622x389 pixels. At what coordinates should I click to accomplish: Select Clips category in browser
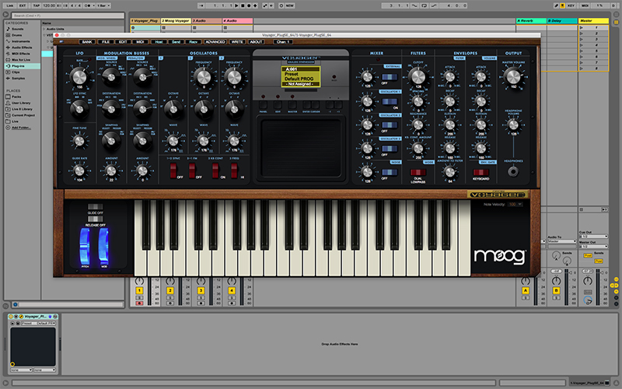pos(16,72)
